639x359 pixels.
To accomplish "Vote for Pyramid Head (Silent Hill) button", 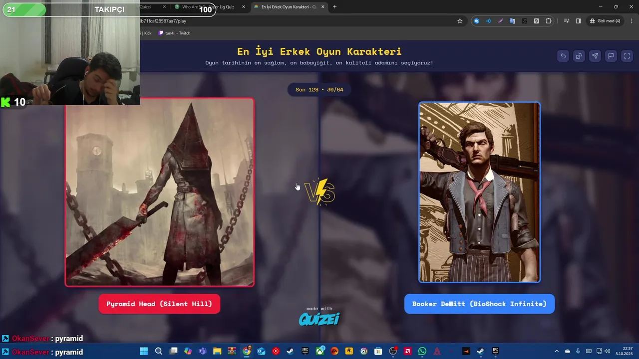I will [x=159, y=304].
